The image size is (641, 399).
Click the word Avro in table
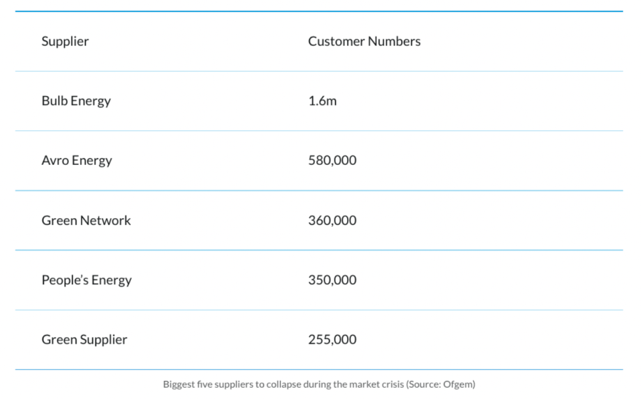[x=55, y=160]
